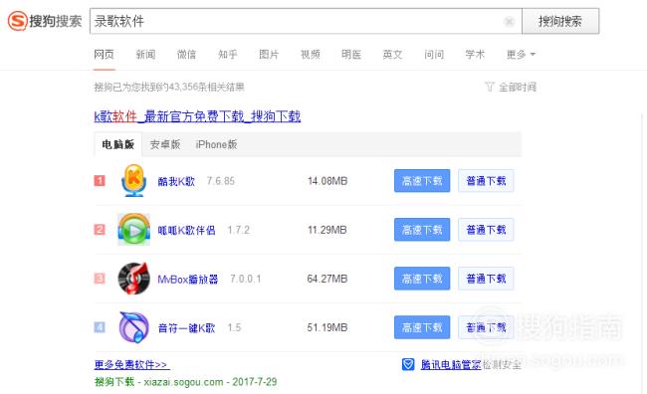Click the Tencent PC Manager shield icon
Viewport: 647px width, 394px height.
click(x=408, y=364)
